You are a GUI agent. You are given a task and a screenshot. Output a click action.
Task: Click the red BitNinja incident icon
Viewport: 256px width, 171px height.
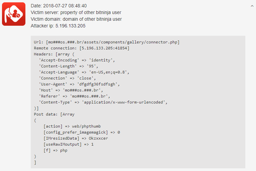pyautogui.click(x=14, y=14)
